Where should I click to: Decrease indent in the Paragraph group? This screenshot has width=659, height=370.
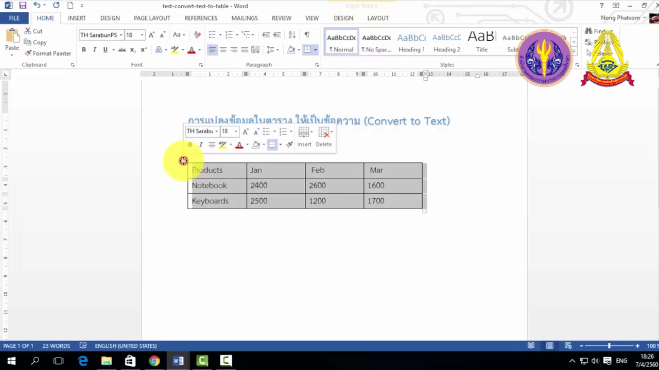(266, 35)
